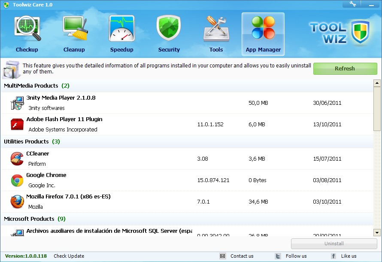Select the App Manager icon
The image size is (382, 262).
click(263, 27)
